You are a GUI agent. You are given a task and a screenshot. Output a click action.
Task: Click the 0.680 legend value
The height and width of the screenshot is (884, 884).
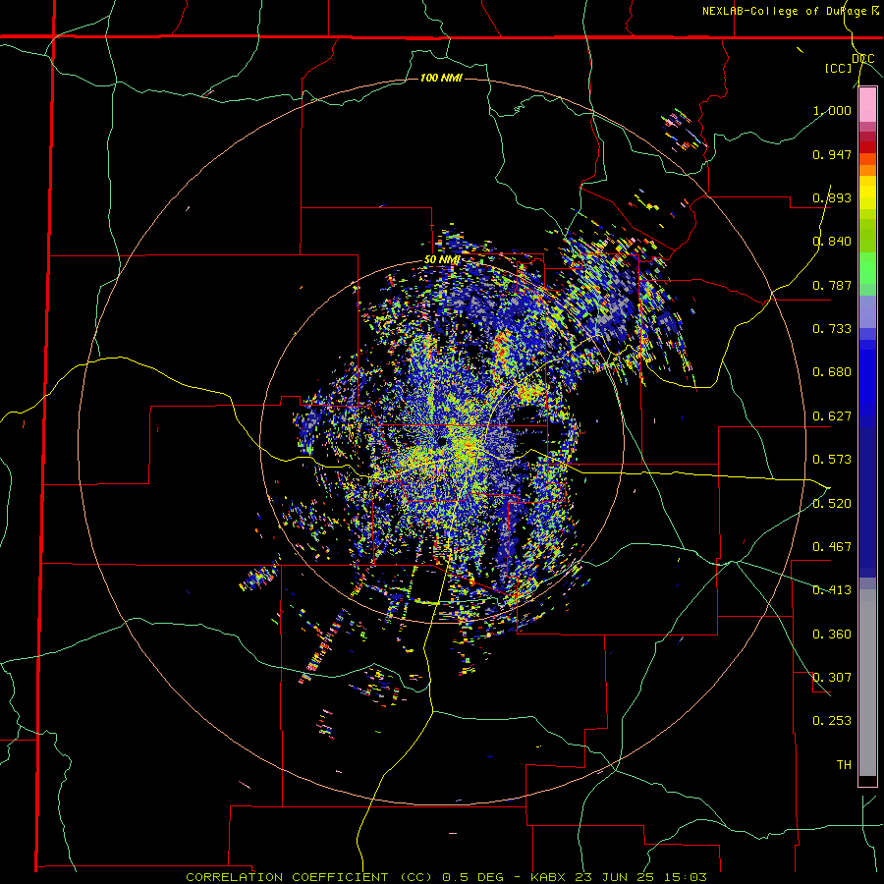click(832, 372)
